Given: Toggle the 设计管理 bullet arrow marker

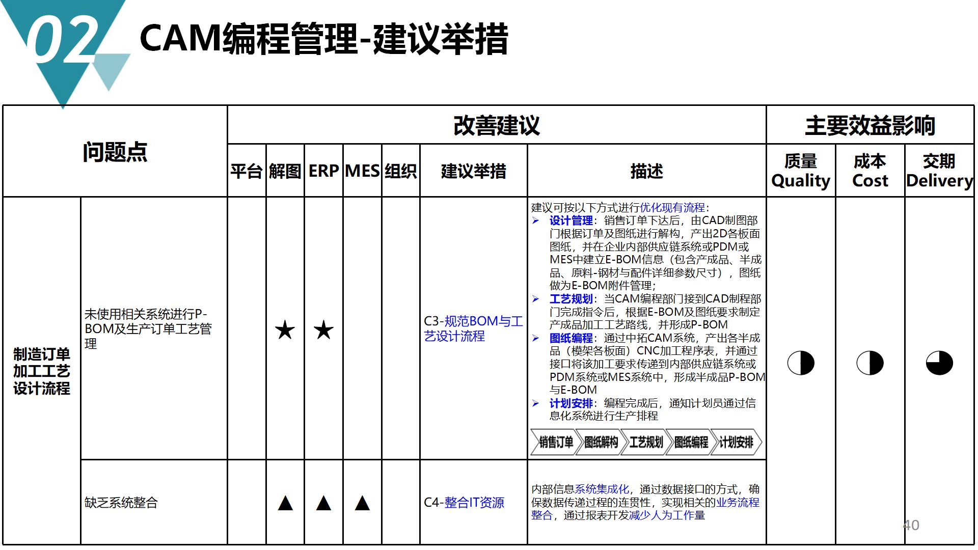Looking at the screenshot, I should point(536,221).
